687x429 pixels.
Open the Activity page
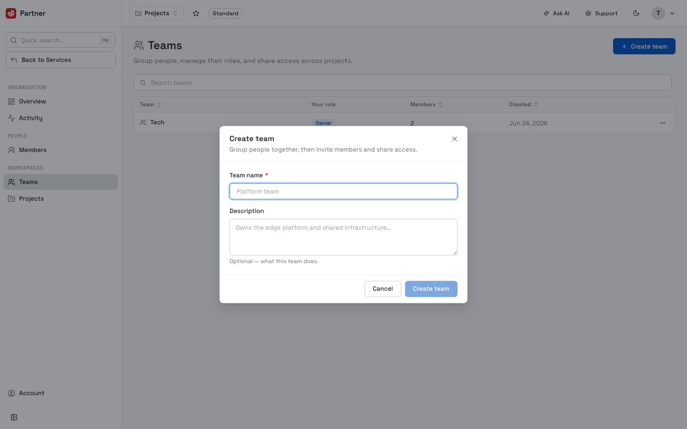61,118
